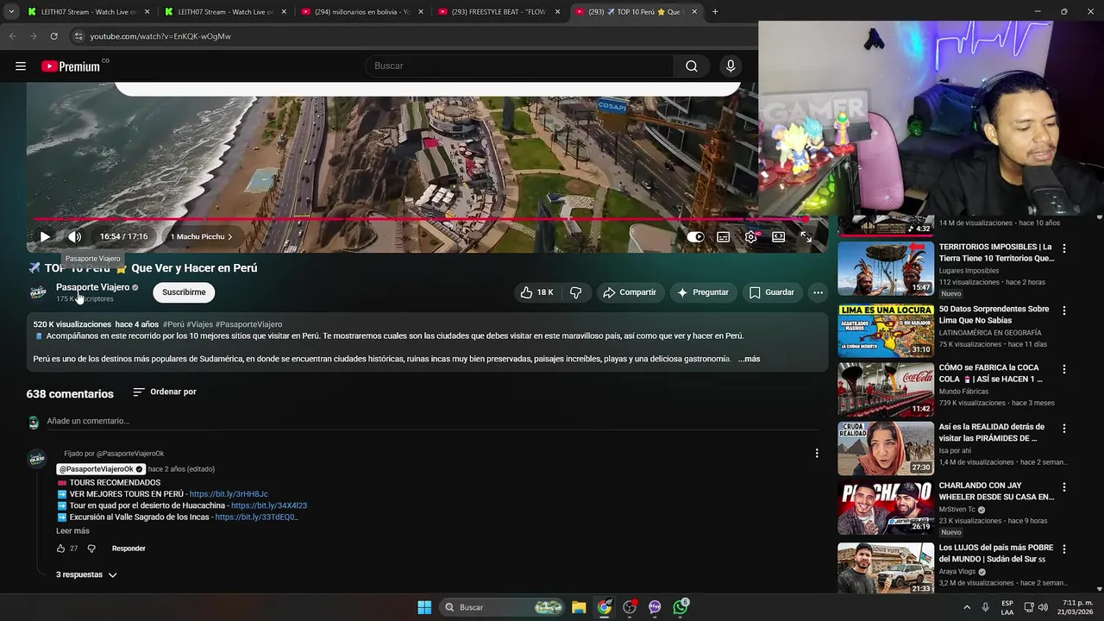Open the Ordenar por sort dropdown
This screenshot has height=621, width=1104.
point(165,392)
